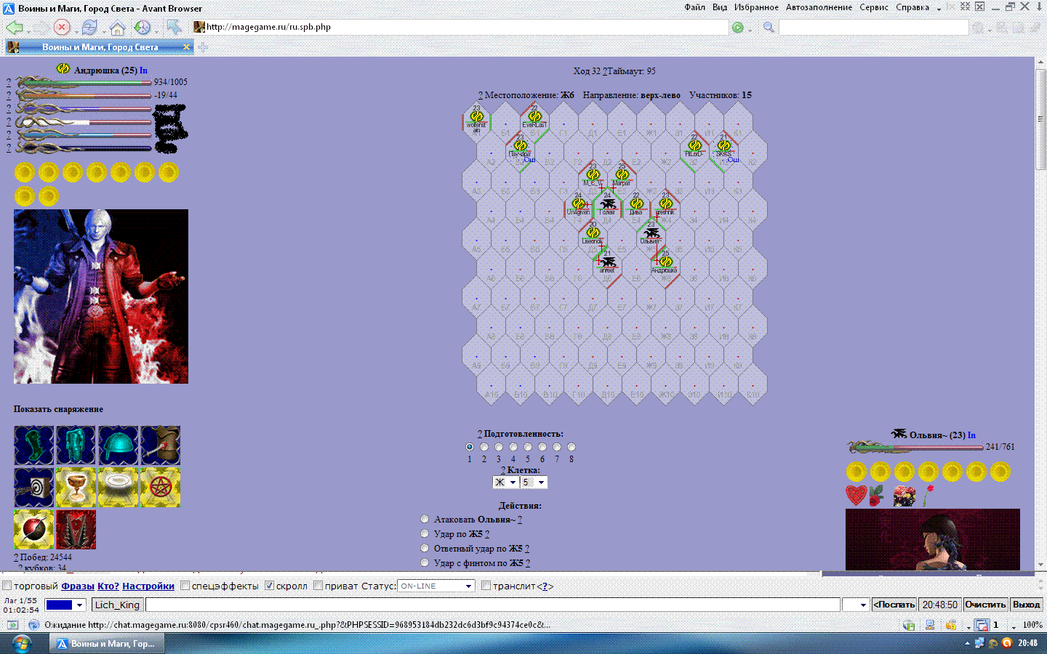Open new browser tab with plus icon
The width and height of the screenshot is (1047, 654).
pos(203,47)
